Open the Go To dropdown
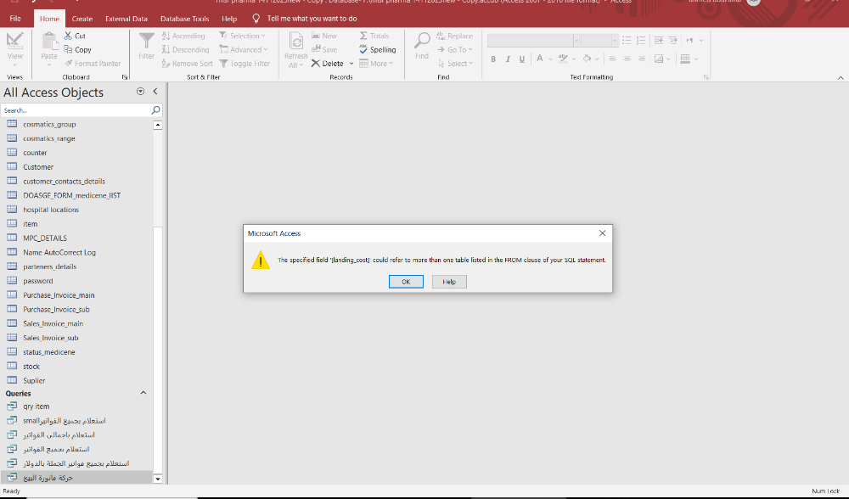The image size is (849, 499). click(455, 49)
